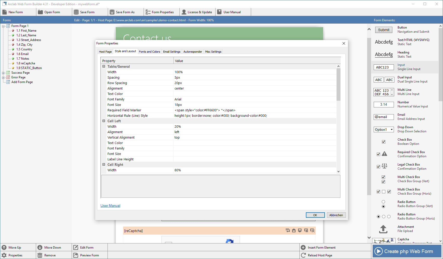Open the User Manual link in dialog
The height and width of the screenshot is (259, 443).
coord(110,206)
